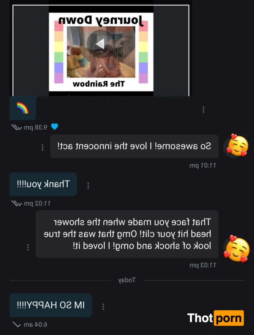Click the Thotporn watermark logo
This screenshot has width=254, height=335.
point(215,318)
